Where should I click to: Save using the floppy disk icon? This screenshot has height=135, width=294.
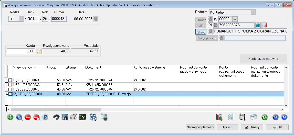242,117
